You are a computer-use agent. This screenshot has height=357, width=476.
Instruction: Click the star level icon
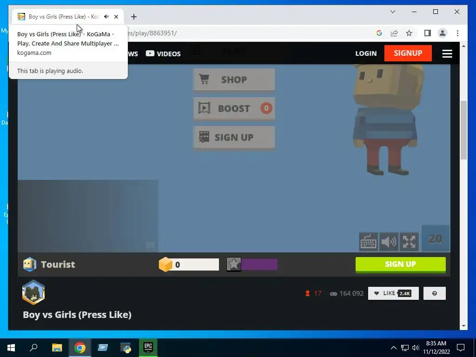click(x=234, y=264)
